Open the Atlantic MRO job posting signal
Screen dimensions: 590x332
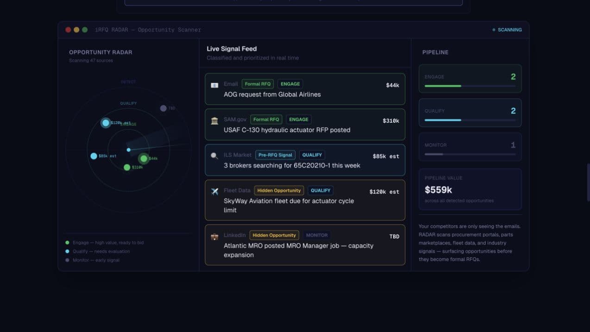point(305,245)
